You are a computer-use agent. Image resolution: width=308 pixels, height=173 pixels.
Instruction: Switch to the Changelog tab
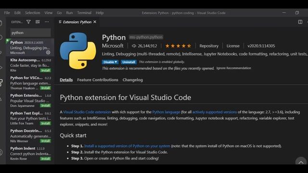[133, 80]
